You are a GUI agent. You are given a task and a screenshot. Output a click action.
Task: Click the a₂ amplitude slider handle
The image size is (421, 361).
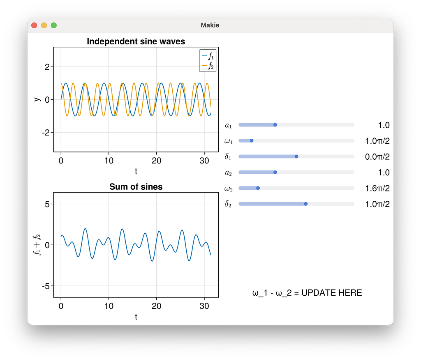click(275, 172)
